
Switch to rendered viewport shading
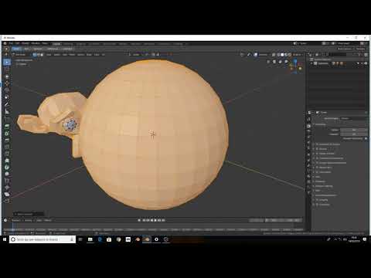tap(290, 55)
